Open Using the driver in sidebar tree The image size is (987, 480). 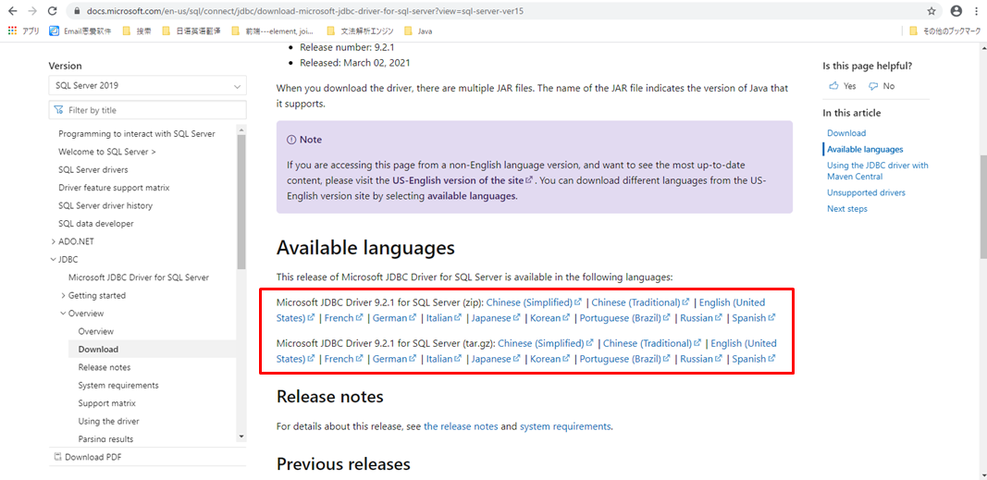coord(109,422)
